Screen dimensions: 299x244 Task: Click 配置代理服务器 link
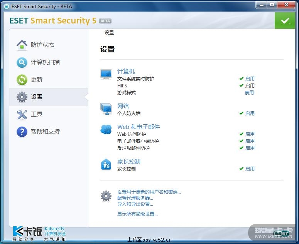pyautogui.click(x=135, y=198)
